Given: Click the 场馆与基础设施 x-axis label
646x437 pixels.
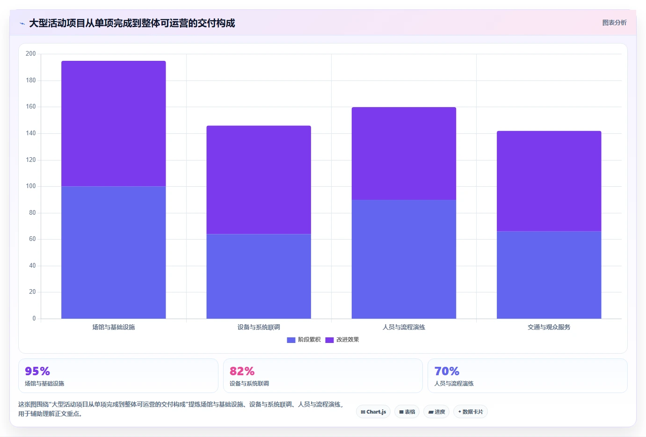Looking at the screenshot, I should [114, 327].
